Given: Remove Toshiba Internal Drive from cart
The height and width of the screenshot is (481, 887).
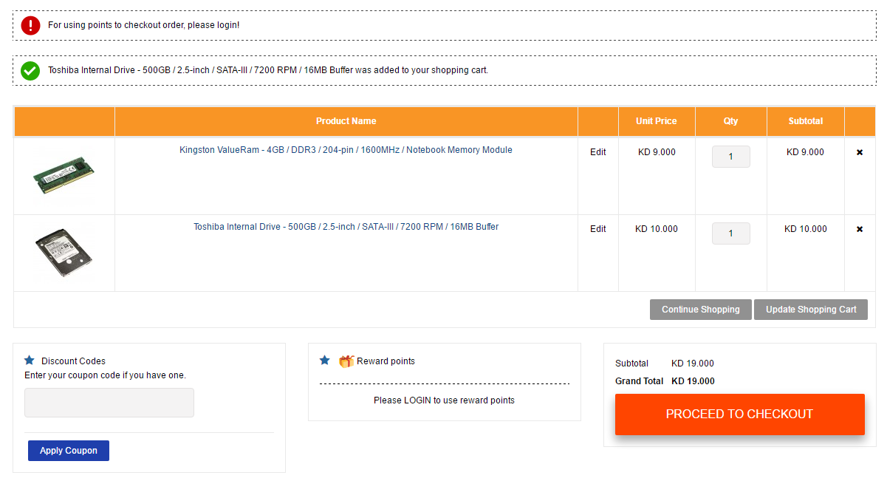Looking at the screenshot, I should (859, 229).
